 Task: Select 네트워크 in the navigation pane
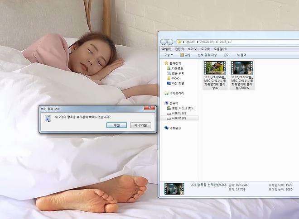click(175, 128)
